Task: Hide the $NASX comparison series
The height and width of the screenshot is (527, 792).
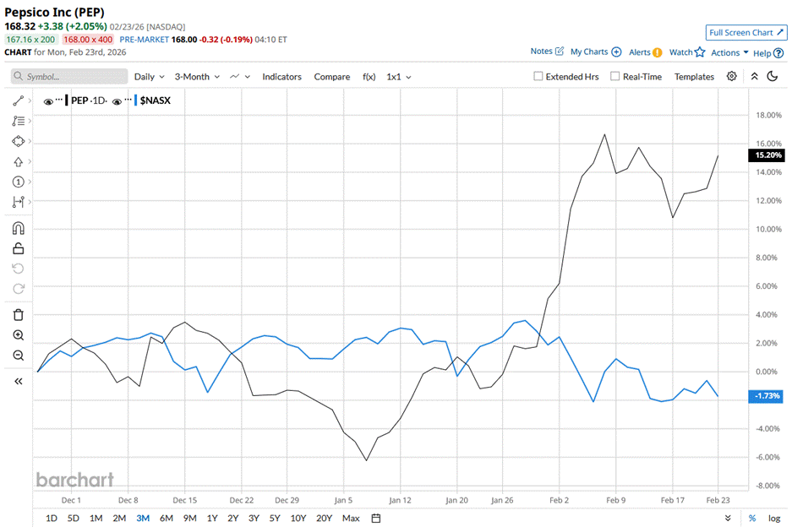Action: tap(117, 100)
